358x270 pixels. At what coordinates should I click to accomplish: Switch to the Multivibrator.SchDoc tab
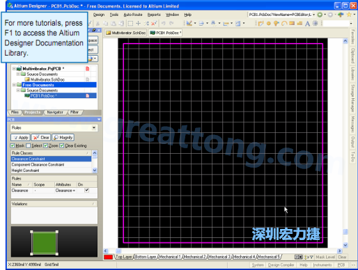[125, 33]
